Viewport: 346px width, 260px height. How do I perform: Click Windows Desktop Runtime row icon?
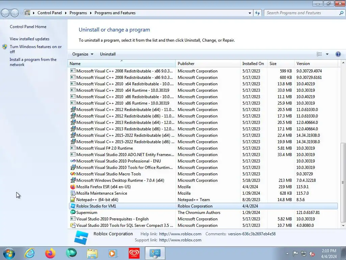[73, 180]
